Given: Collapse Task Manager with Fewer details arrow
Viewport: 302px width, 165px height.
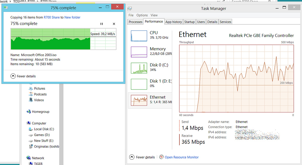Looking at the screenshot, I should (x=132, y=157).
